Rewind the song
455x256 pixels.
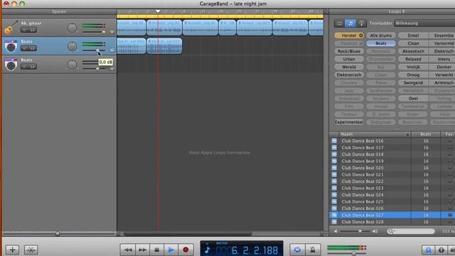(x=128, y=250)
